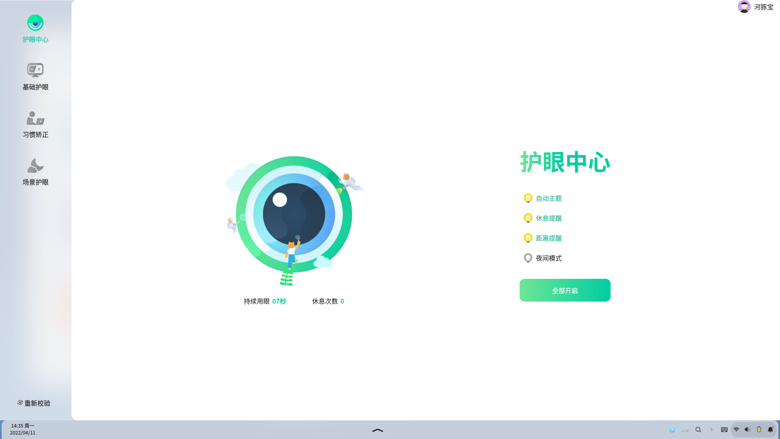Toggle the 休息提醒 bulb option
The width and height of the screenshot is (780, 439).
543,218
